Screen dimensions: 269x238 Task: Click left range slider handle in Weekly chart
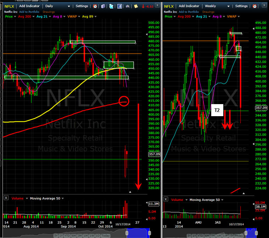(x=246, y=233)
